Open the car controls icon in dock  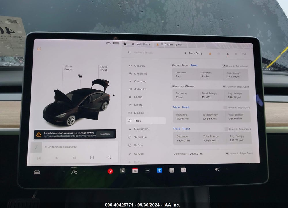point(37,172)
